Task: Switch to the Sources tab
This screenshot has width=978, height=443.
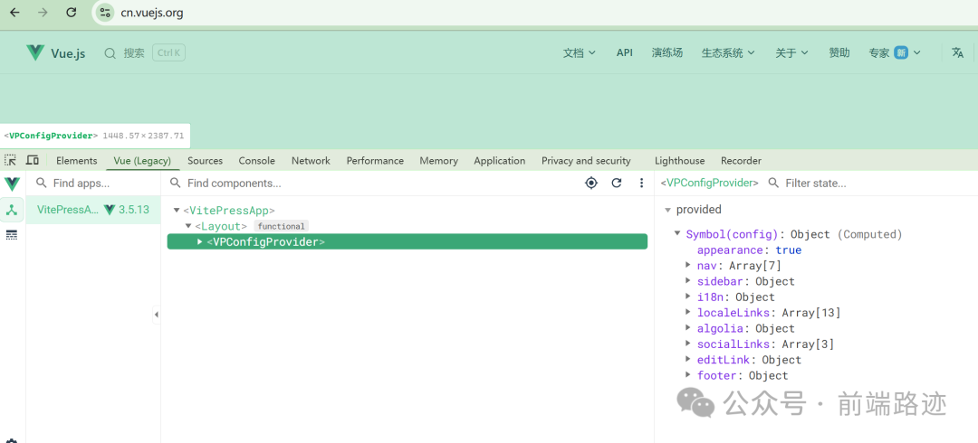Action: 206,161
